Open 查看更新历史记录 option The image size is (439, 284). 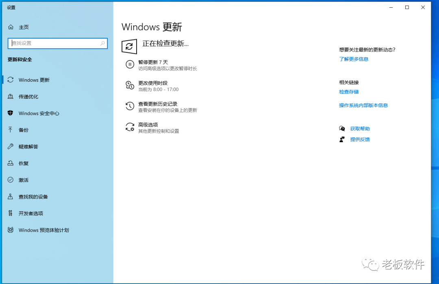pyautogui.click(x=158, y=104)
